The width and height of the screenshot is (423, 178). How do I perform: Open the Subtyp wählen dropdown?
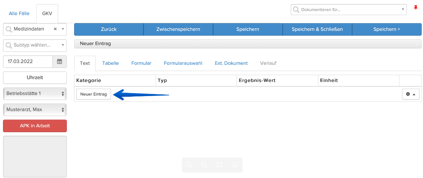(x=35, y=45)
